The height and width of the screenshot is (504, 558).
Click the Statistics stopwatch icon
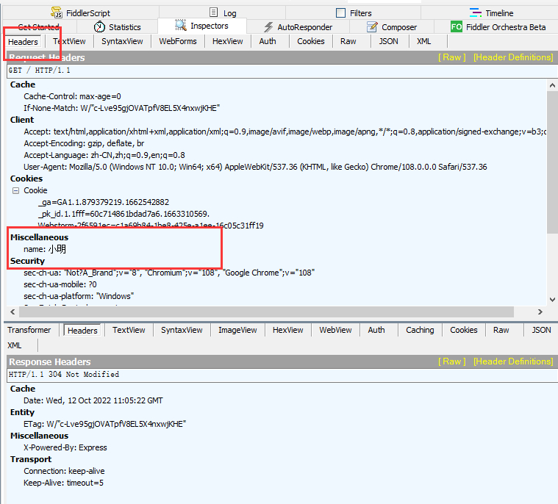(100, 26)
